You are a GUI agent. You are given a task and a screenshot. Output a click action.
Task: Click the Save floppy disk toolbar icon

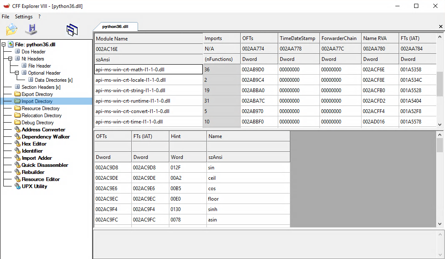pyautogui.click(x=31, y=30)
